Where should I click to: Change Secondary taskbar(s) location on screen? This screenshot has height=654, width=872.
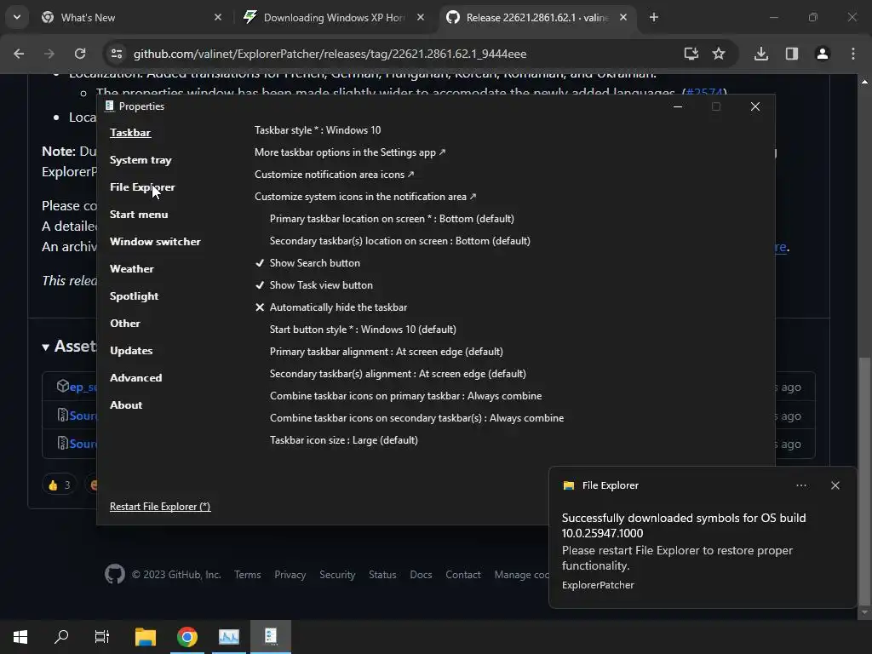coord(400,241)
